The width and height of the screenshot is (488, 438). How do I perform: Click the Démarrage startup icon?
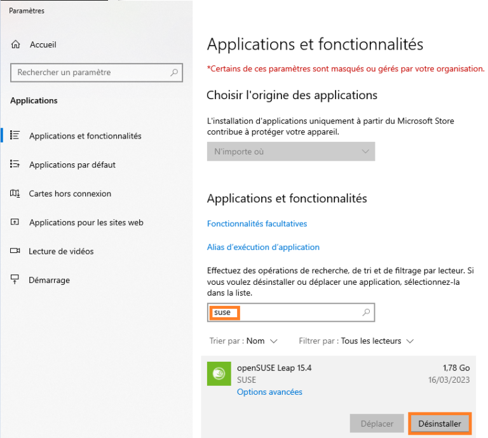pyautogui.click(x=15, y=280)
